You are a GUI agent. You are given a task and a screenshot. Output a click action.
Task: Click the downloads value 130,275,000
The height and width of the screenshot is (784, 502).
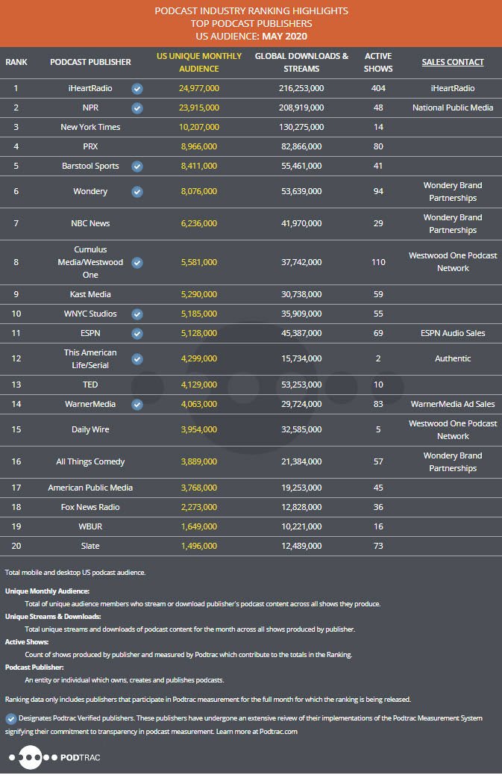click(x=301, y=127)
